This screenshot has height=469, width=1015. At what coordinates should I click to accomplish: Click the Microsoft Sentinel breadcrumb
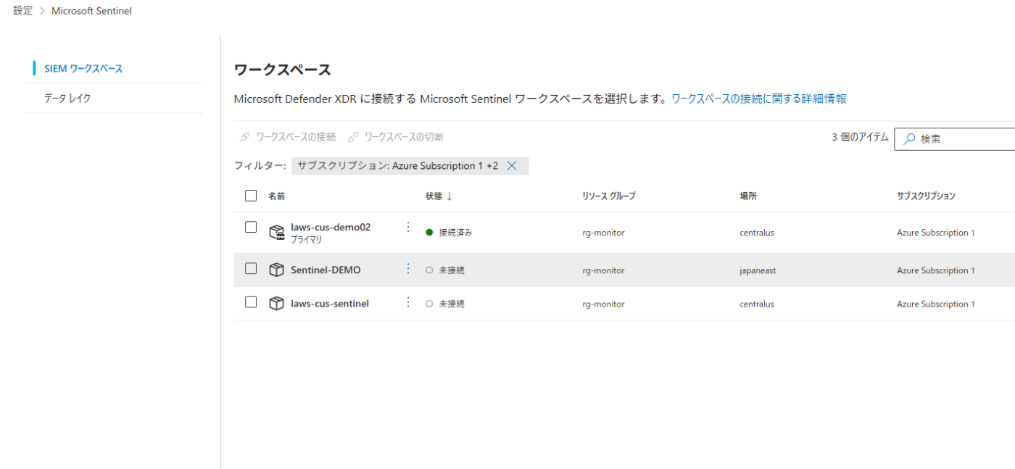click(x=91, y=11)
